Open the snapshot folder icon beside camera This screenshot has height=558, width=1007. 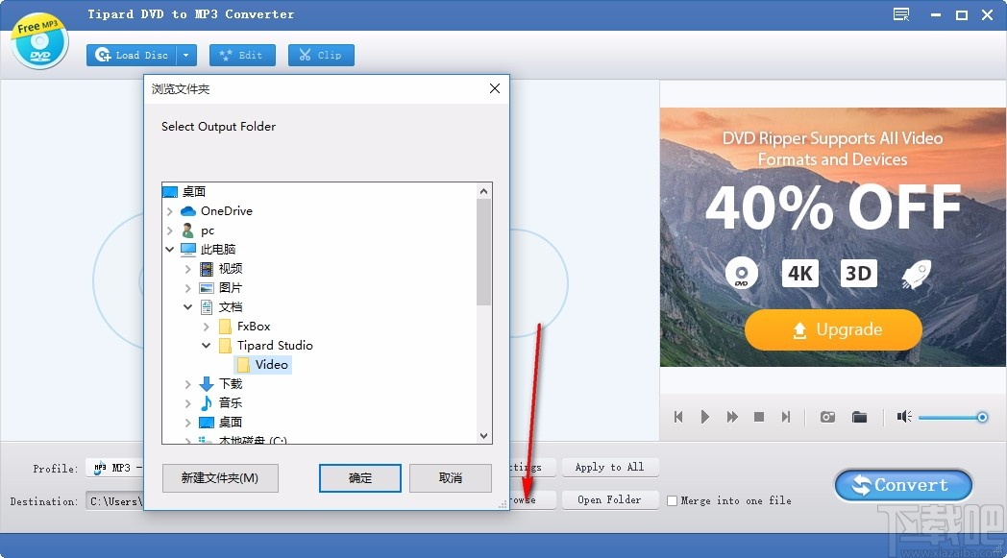860,417
